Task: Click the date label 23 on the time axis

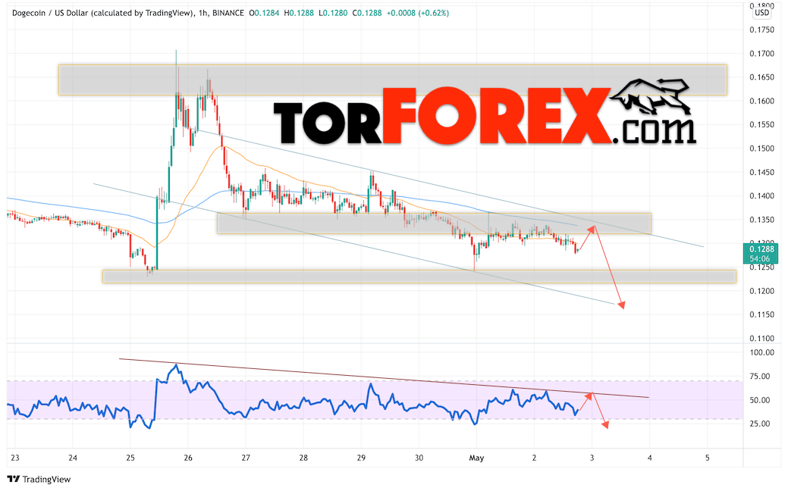Action: coord(15,458)
